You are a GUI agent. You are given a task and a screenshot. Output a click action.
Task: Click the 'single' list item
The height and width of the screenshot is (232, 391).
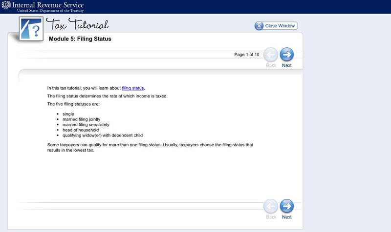(68, 114)
